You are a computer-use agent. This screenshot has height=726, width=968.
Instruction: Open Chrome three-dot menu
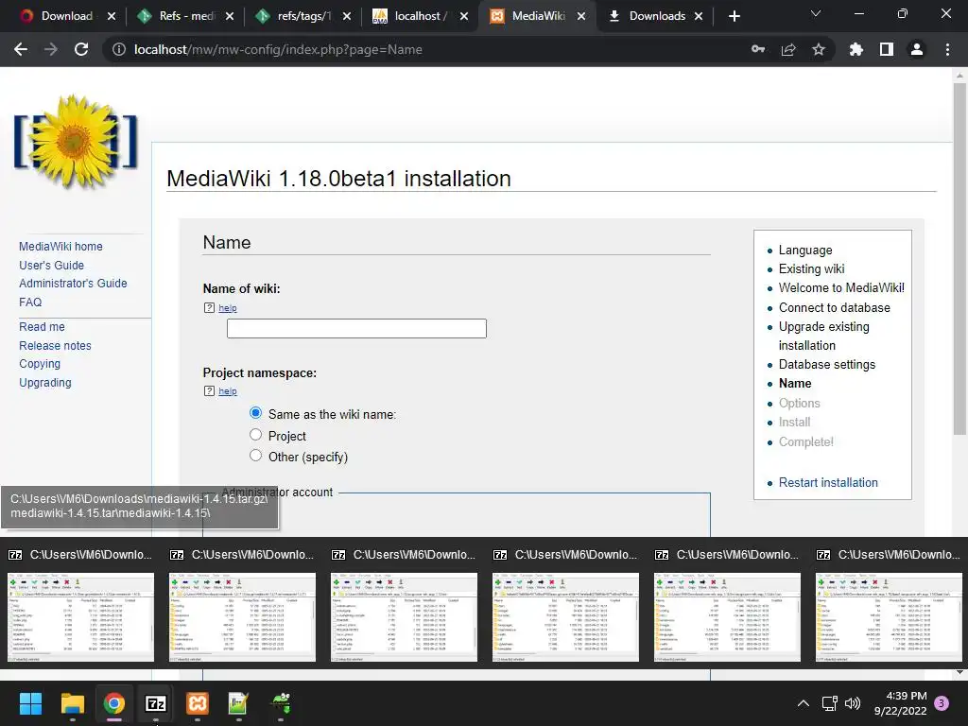947,49
